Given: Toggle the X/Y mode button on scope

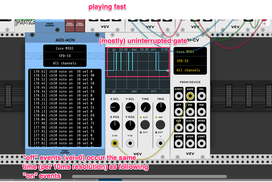Looking at the screenshot, I should point(145,124).
